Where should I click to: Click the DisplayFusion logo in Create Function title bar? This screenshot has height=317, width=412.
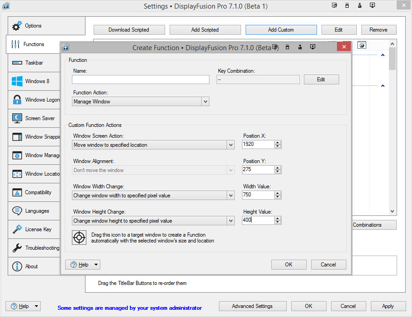pyautogui.click(x=66, y=47)
